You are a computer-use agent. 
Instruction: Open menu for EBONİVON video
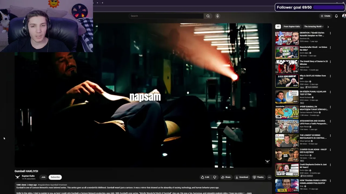pos(330,33)
